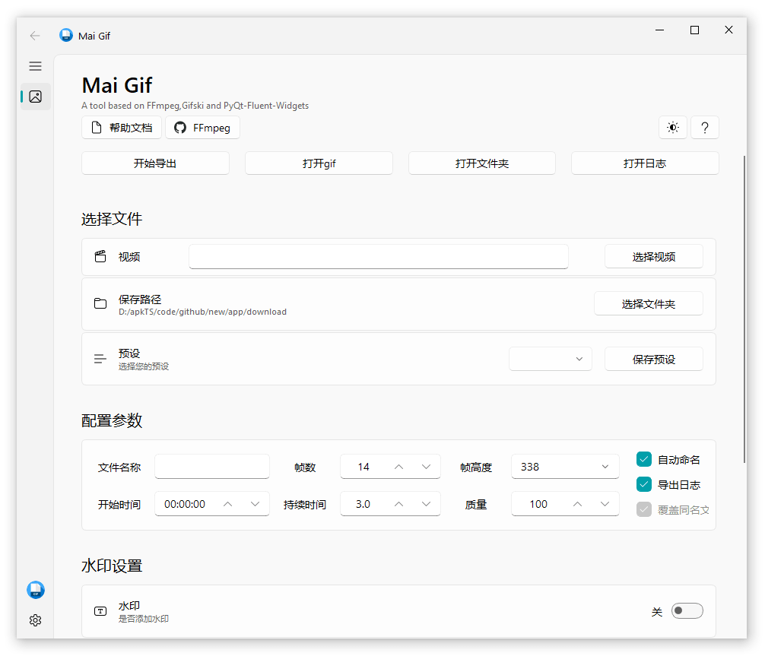The width and height of the screenshot is (765, 656).
Task: Minimize the Mai Gif window
Action: [x=659, y=30]
